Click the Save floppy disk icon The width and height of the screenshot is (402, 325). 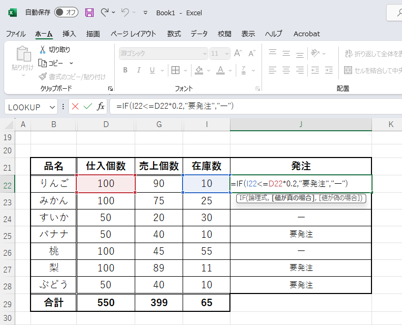click(x=89, y=12)
